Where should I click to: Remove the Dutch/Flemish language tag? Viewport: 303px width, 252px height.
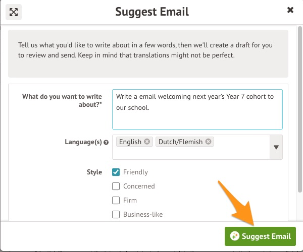(208, 142)
